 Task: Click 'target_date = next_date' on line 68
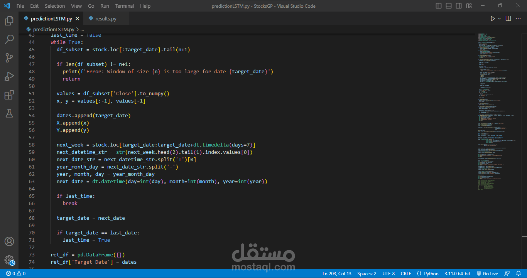coord(91,218)
